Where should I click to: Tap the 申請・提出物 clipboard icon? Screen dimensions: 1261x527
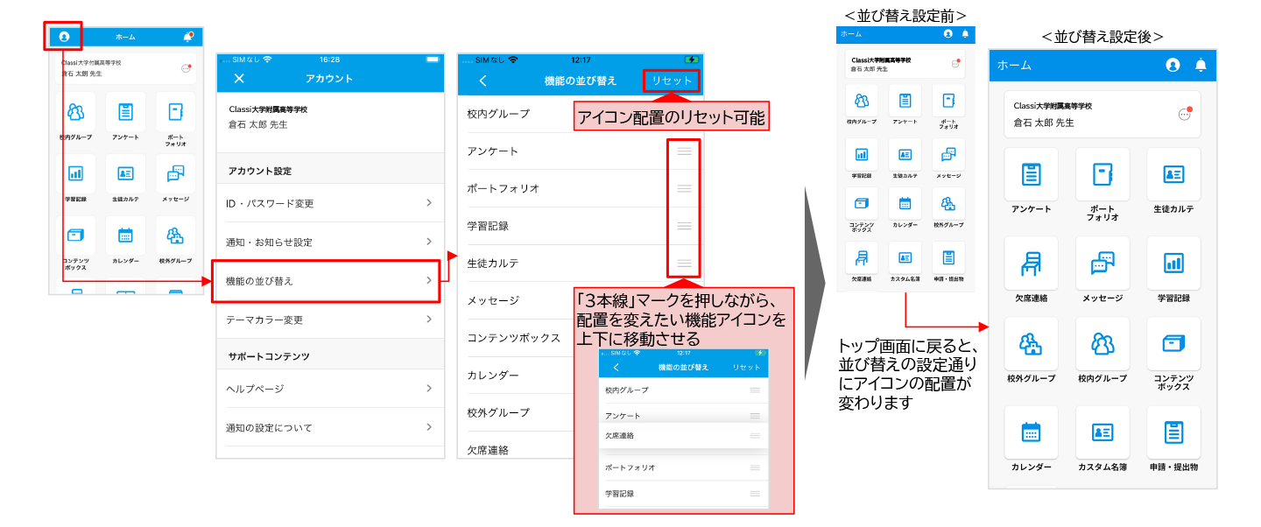[1173, 432]
